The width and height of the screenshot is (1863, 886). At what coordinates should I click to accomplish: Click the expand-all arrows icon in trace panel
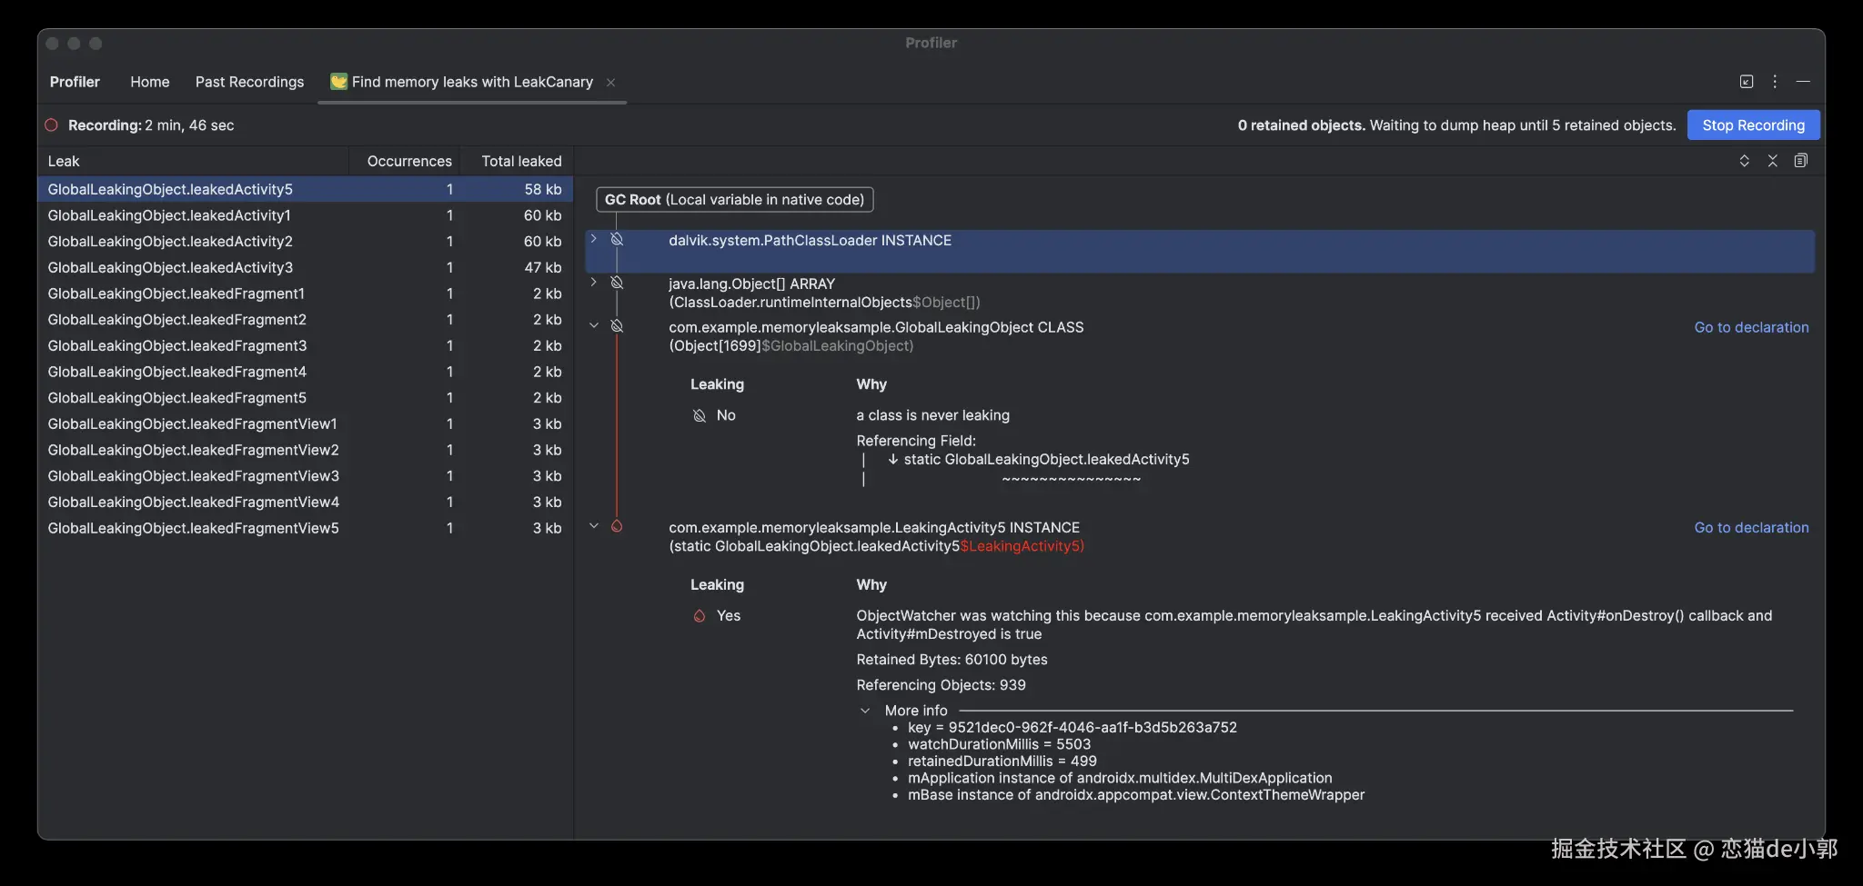pos(1744,161)
